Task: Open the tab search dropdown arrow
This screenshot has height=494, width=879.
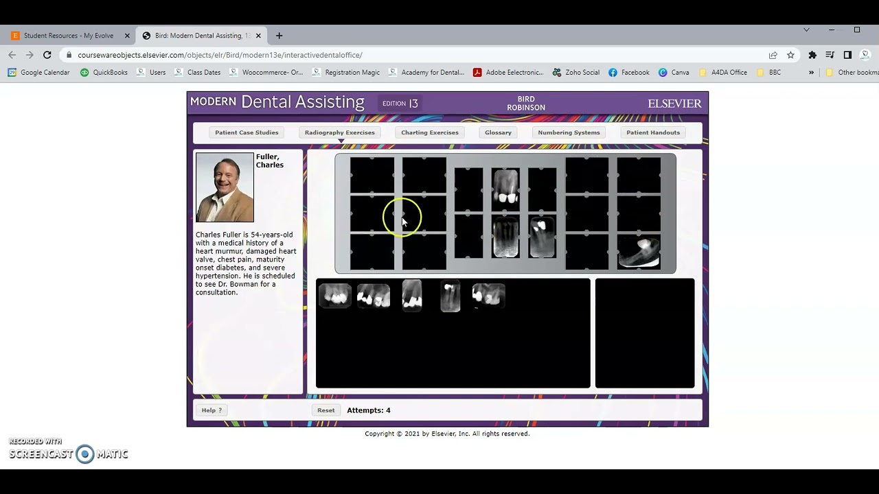Action: (806, 30)
